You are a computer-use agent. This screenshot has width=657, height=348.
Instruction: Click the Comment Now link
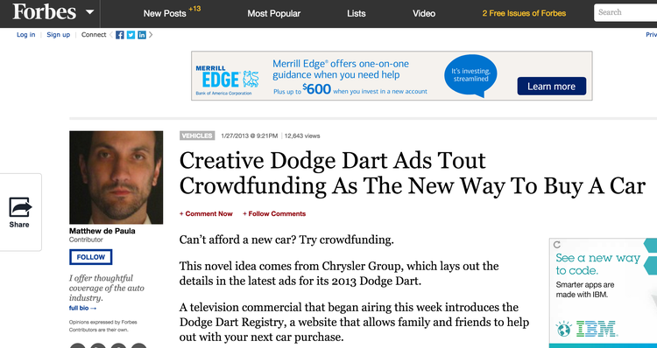(x=206, y=213)
